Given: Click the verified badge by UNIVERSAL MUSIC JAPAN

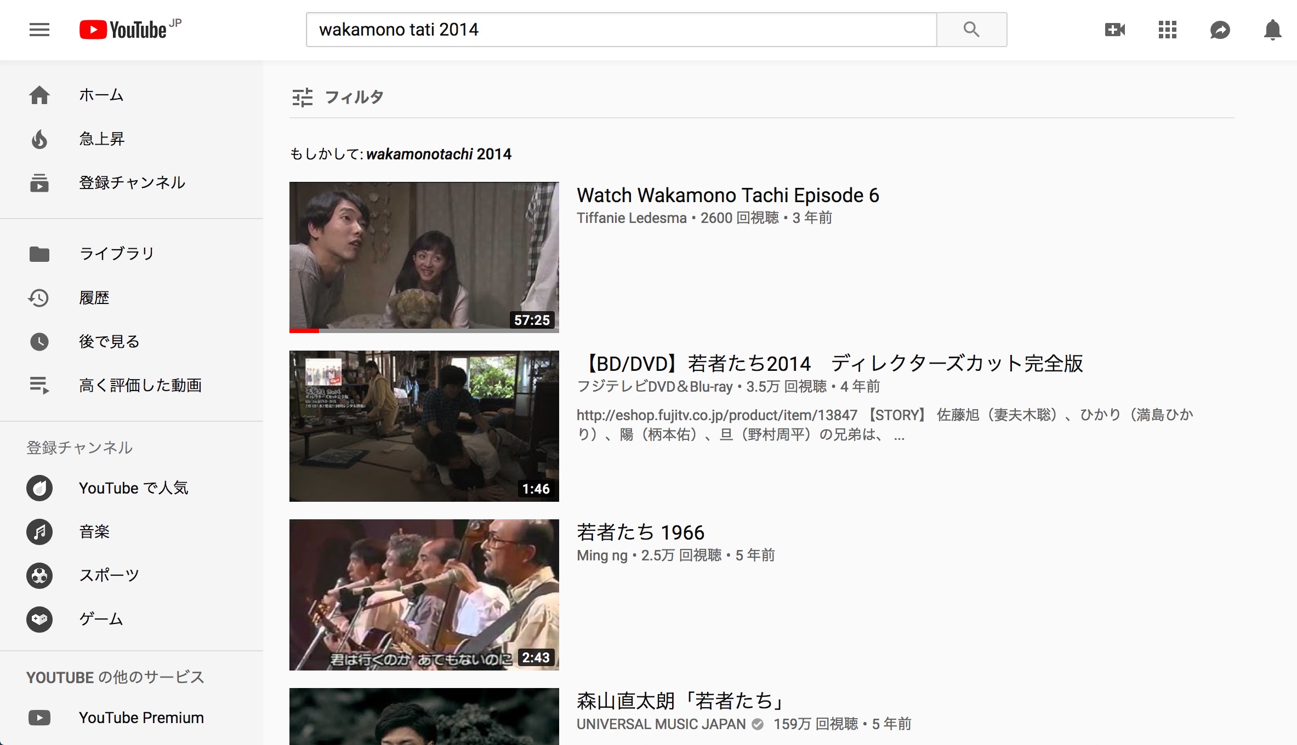Looking at the screenshot, I should click(x=758, y=724).
